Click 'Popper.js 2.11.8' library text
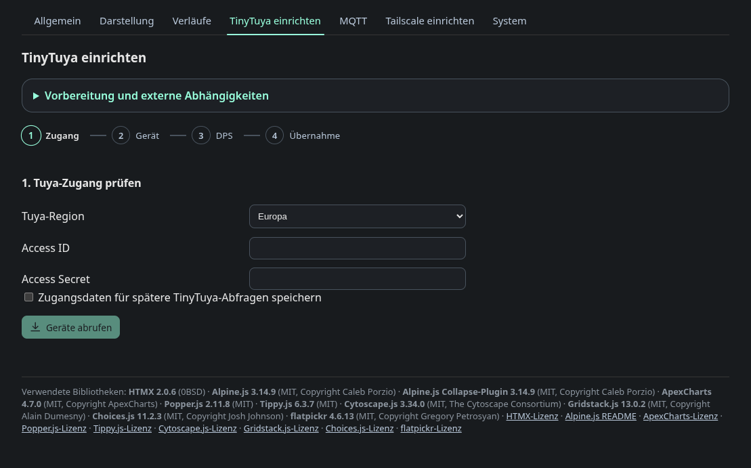The width and height of the screenshot is (751, 468). point(197,404)
